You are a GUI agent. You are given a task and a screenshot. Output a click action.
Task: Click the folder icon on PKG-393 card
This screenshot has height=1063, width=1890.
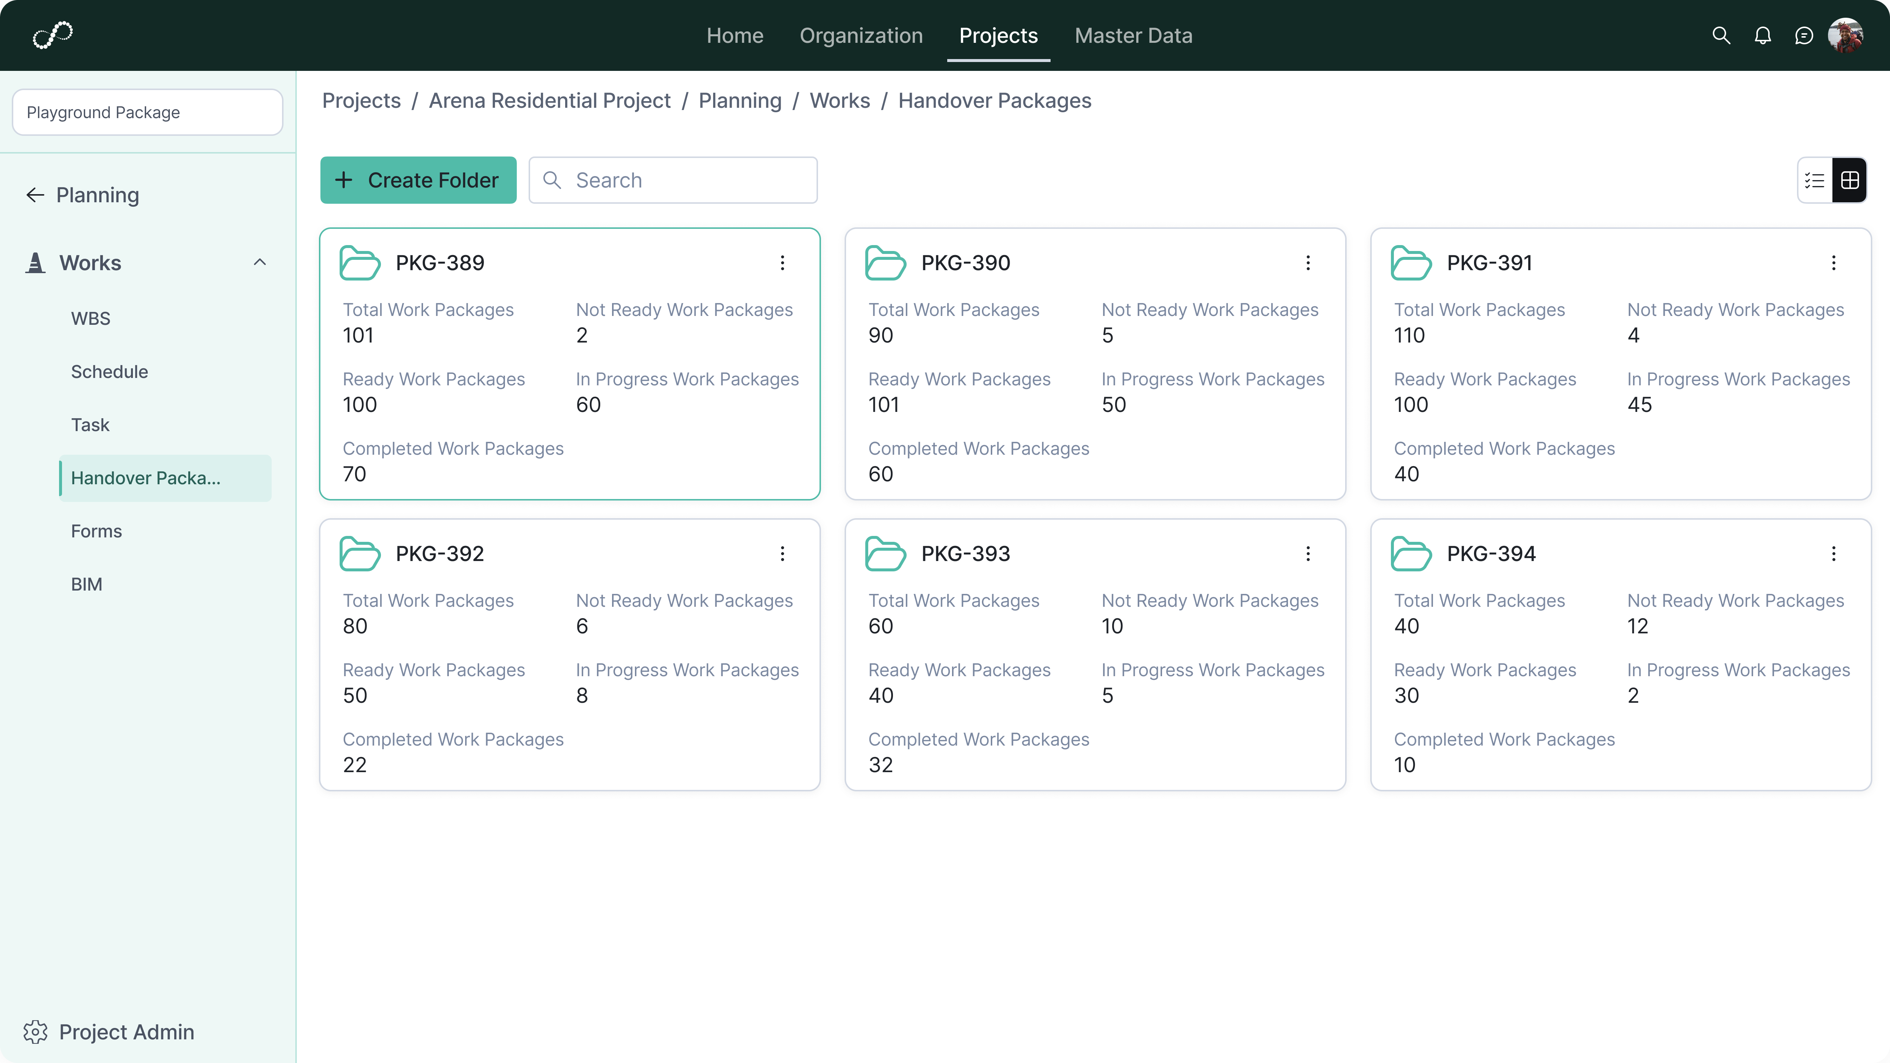885,554
